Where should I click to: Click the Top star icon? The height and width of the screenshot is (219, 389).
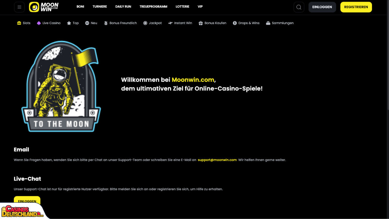click(69, 23)
